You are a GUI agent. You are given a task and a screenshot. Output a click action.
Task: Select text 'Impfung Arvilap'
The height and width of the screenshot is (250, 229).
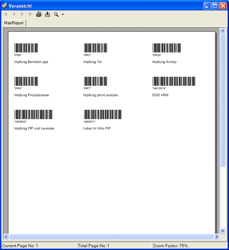164,62
